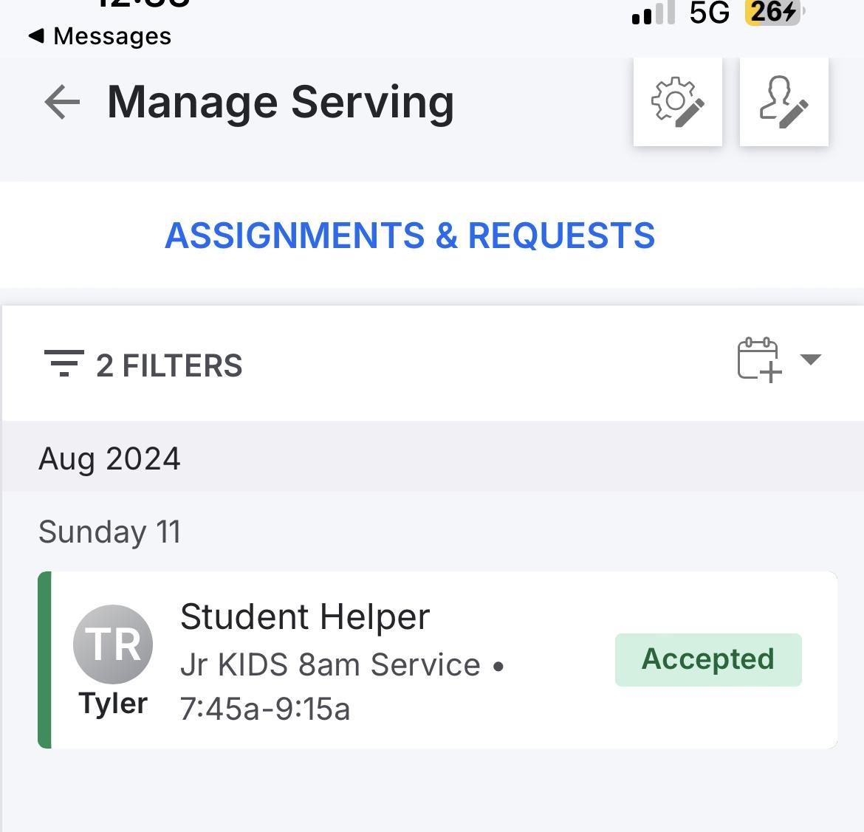Click the green status bar on card
Screen dimensions: 864x832
(x=44, y=659)
